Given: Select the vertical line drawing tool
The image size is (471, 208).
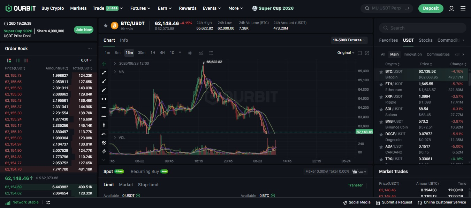Looking at the screenshot, I should click(104, 125).
